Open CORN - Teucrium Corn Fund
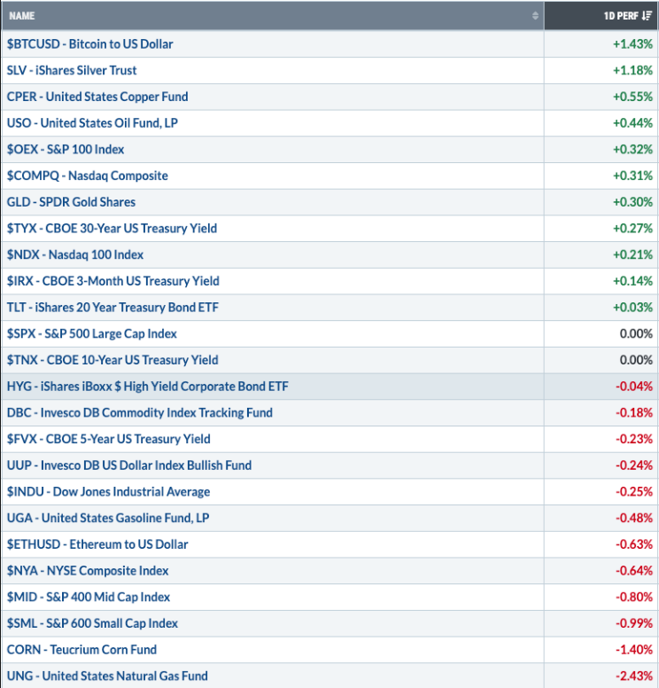659x688 pixels. point(81,649)
